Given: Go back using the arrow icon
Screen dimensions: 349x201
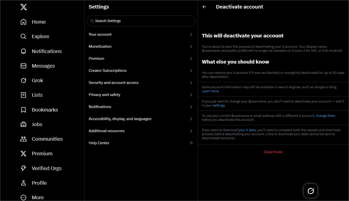Looking at the screenshot, I should (204, 7).
